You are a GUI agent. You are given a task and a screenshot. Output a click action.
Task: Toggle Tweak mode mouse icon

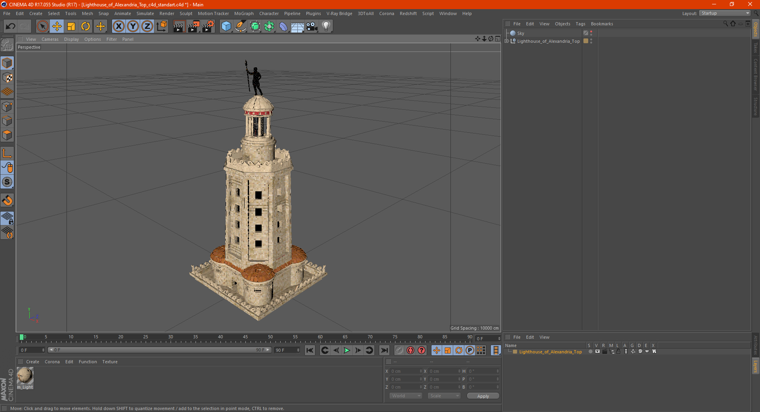pos(7,168)
